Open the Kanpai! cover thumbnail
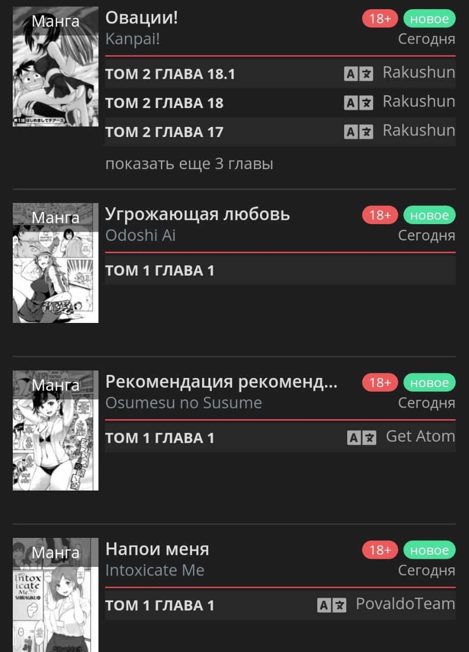469x652 pixels. click(56, 66)
